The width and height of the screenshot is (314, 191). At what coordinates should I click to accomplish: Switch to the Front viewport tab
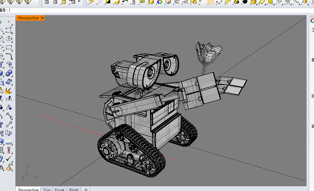(60, 189)
